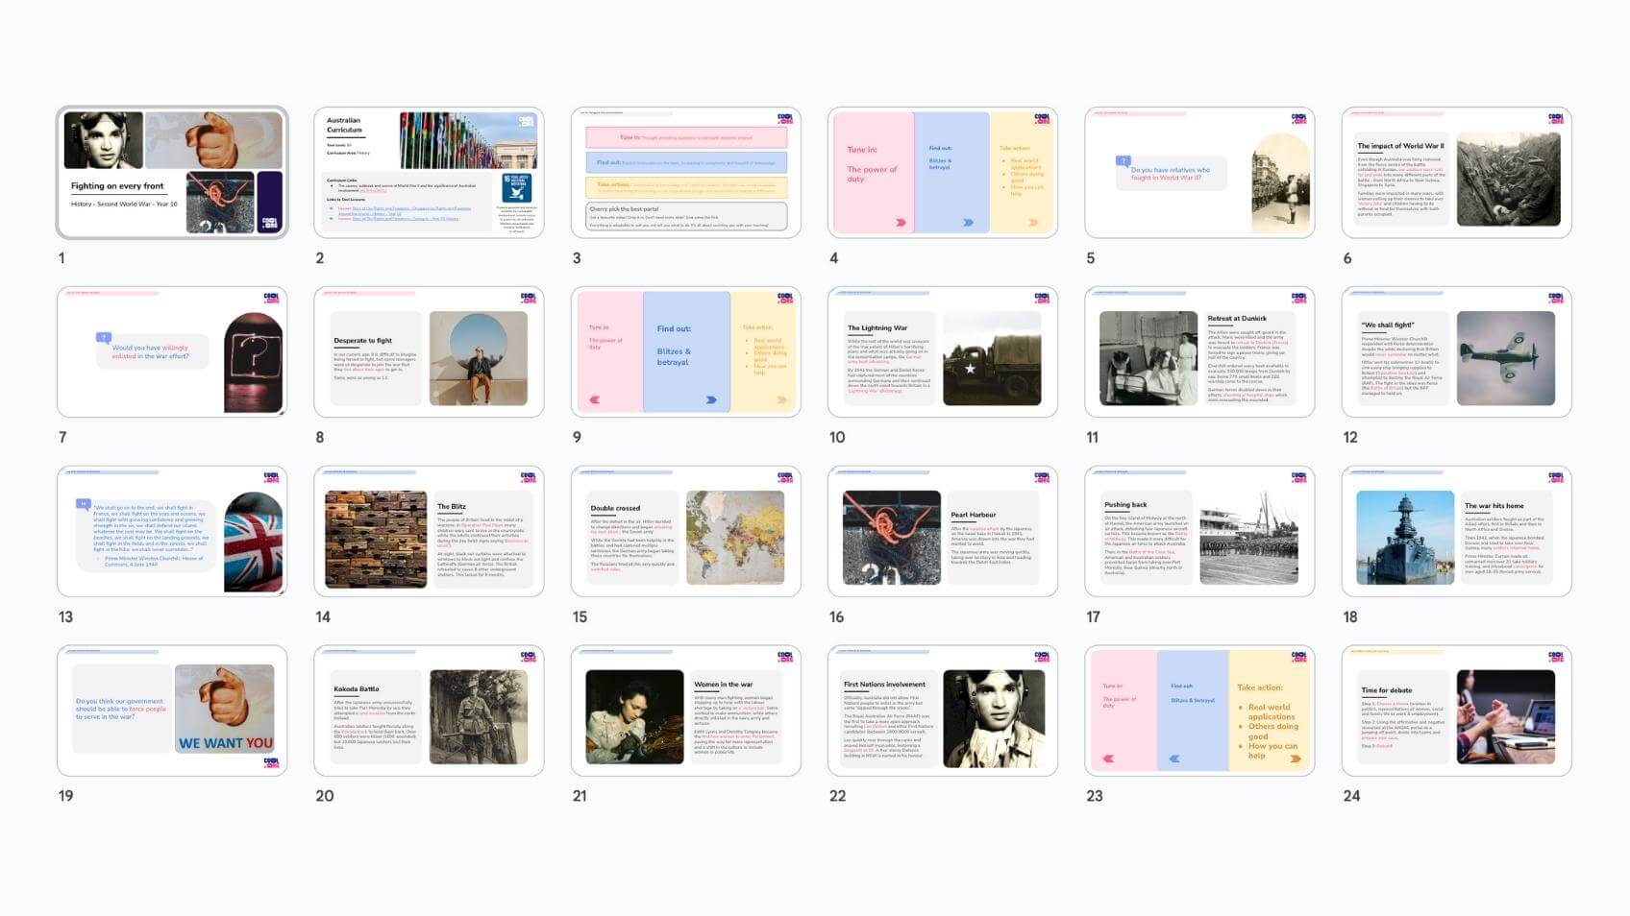The image size is (1630, 916).
Task: Select the 'Women in the war' slide
Action: pos(685,711)
